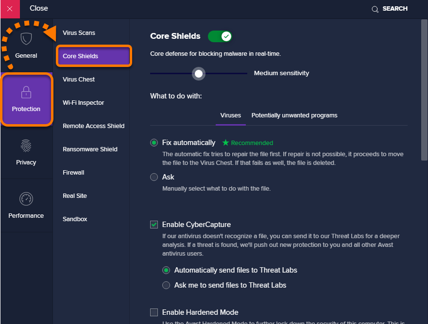Select Core Shields menu item
The width and height of the screenshot is (428, 324).
(94, 56)
